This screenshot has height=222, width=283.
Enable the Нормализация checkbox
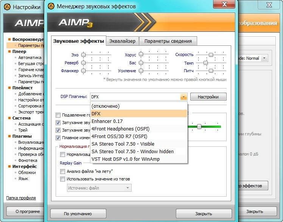[62, 154]
